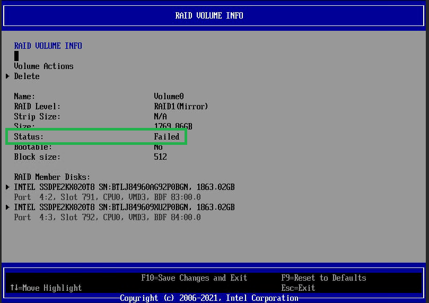The height and width of the screenshot is (303, 429).
Task: Open the member disk with serial BTLJ849609XU2P0BGN
Action: [x=124, y=207]
